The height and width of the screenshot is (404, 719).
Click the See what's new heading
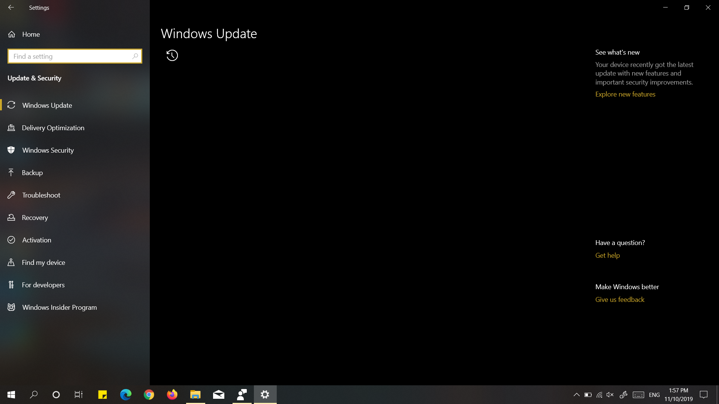pos(618,52)
